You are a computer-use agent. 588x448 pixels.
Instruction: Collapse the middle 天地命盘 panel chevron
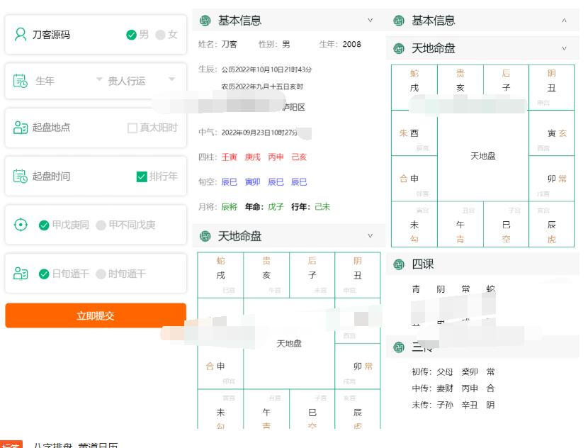371,236
